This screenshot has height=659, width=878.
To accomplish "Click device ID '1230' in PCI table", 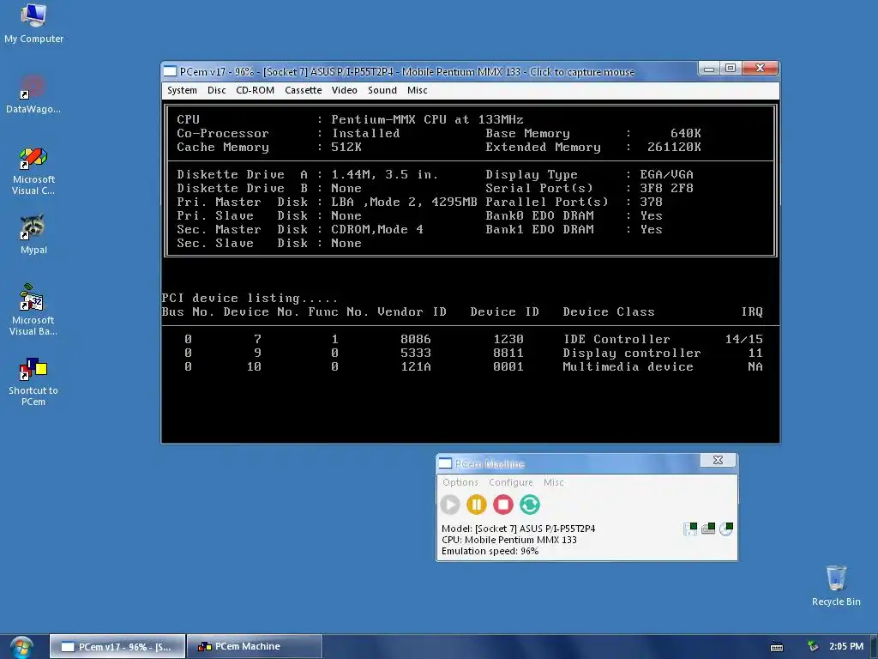I will pyautogui.click(x=508, y=339).
